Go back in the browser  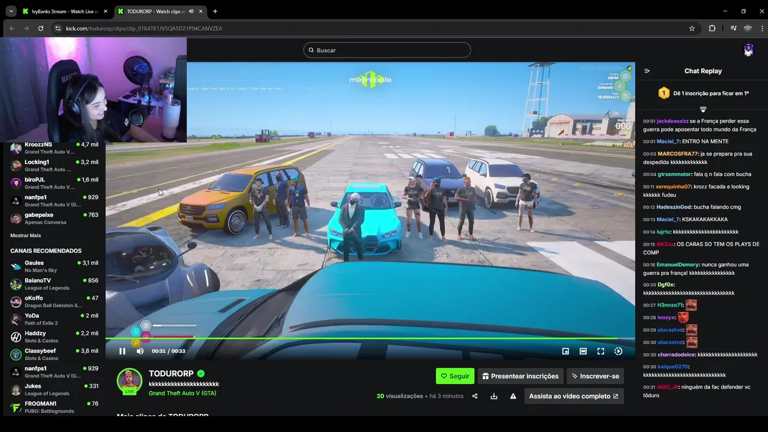11,28
